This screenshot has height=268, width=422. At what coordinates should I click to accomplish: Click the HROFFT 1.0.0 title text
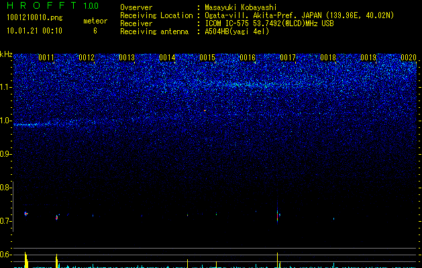coord(53,5)
